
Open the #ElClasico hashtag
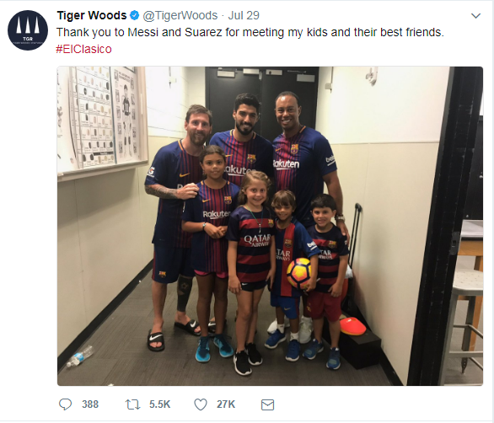(x=83, y=49)
